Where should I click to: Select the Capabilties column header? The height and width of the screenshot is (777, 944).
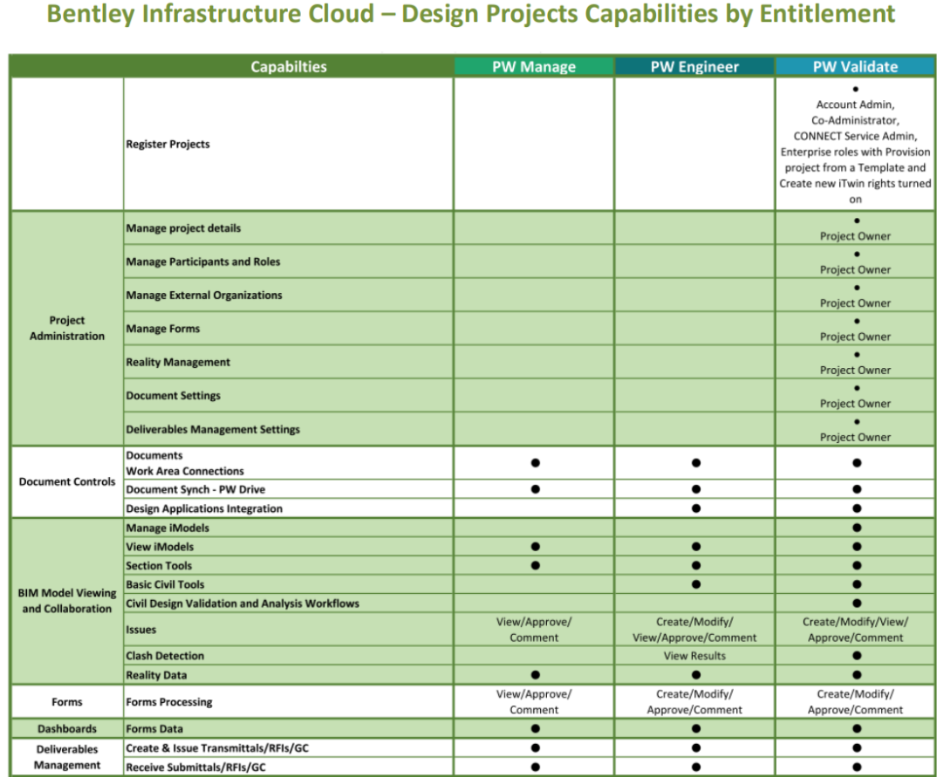(289, 67)
